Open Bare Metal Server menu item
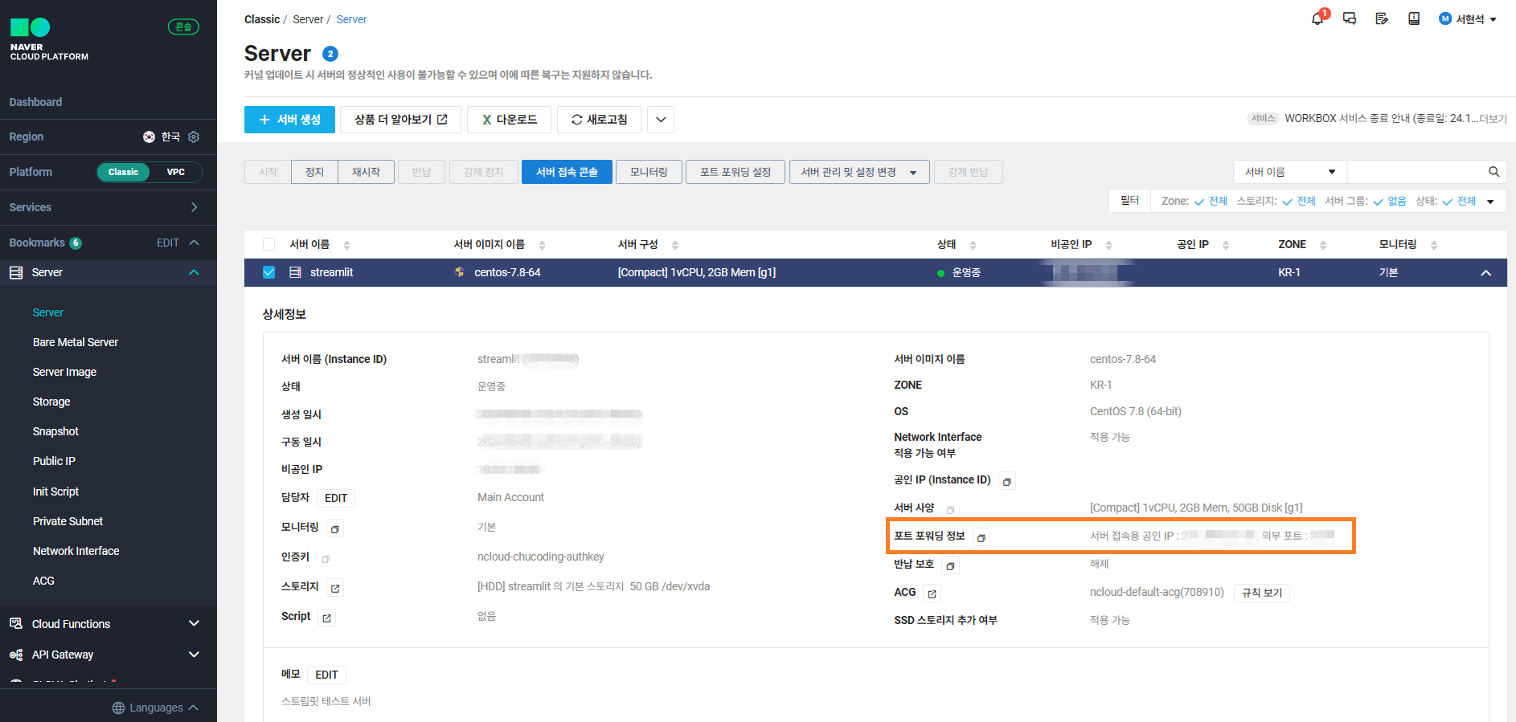This screenshot has height=722, width=1516. (76, 342)
